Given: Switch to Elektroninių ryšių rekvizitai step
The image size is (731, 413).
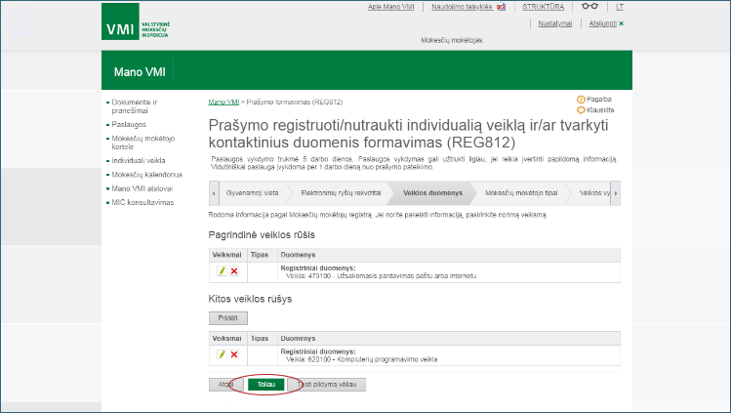Looking at the screenshot, I should [x=341, y=193].
